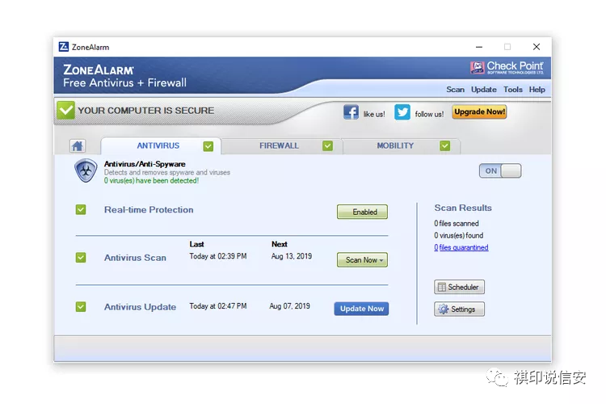606x404 pixels.
Task: Click the Antivirus biohazard shield icon
Action: coord(86,170)
